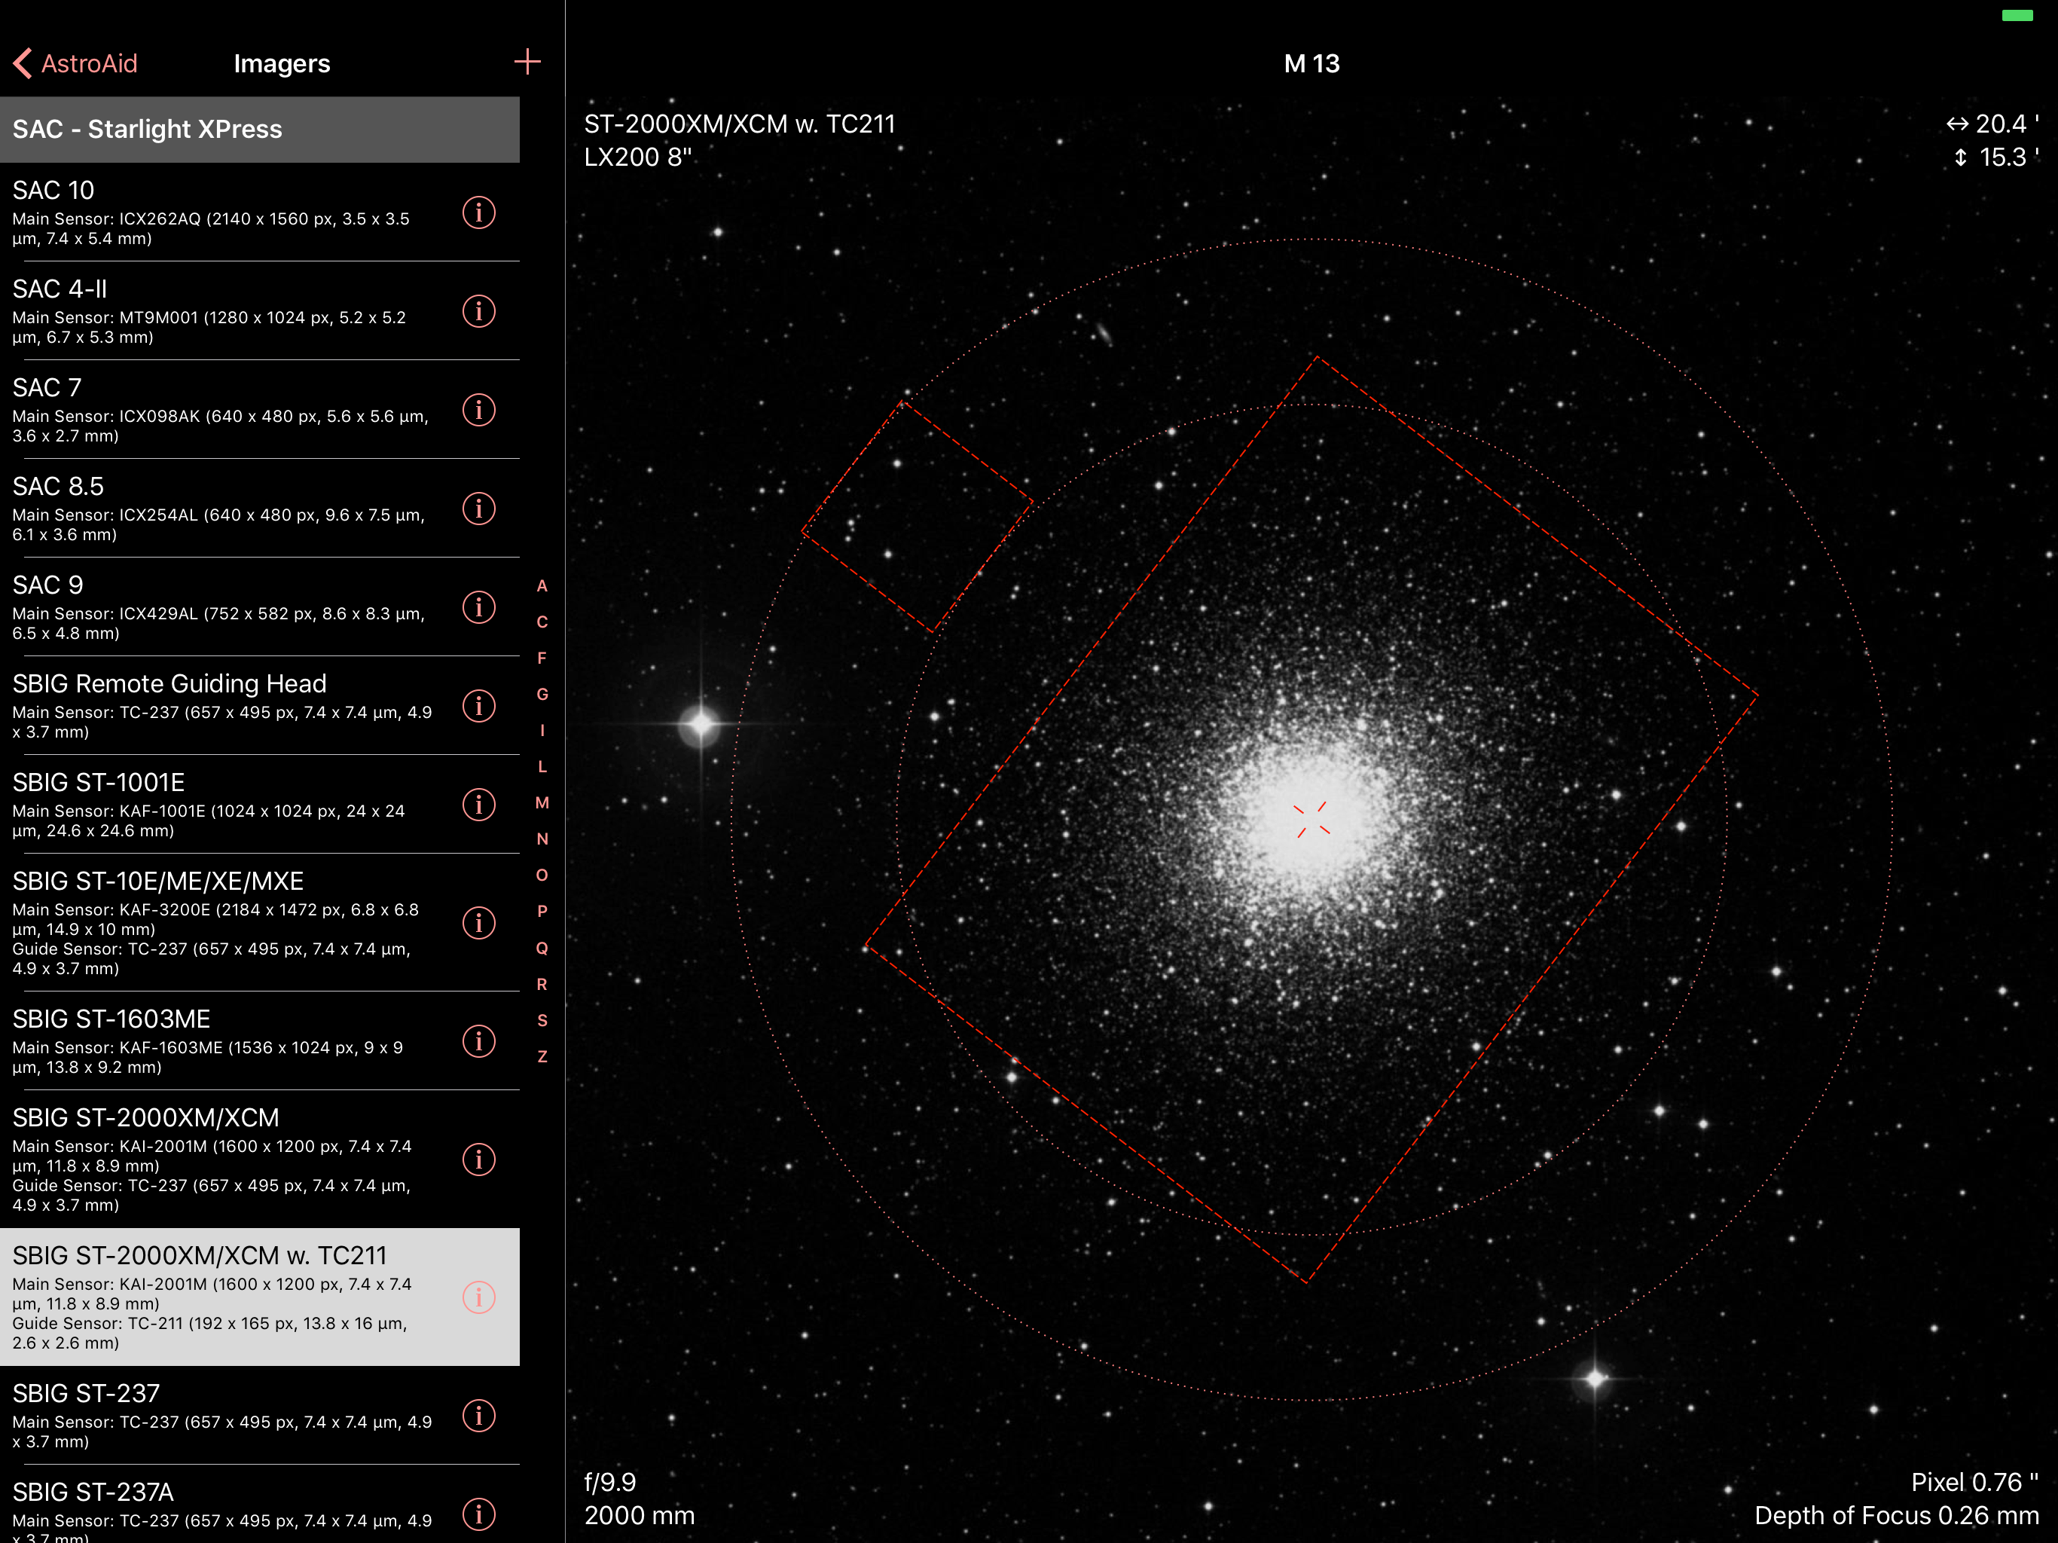Image resolution: width=2058 pixels, height=1543 pixels.
Task: Show info for SAC 4-II
Action: [x=478, y=312]
